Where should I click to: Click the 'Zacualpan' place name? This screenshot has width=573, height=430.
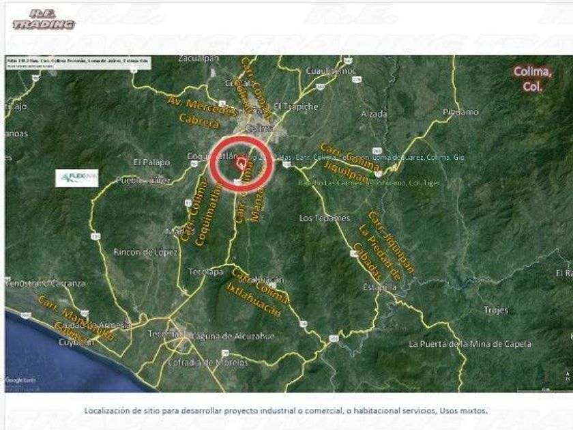click(199, 59)
